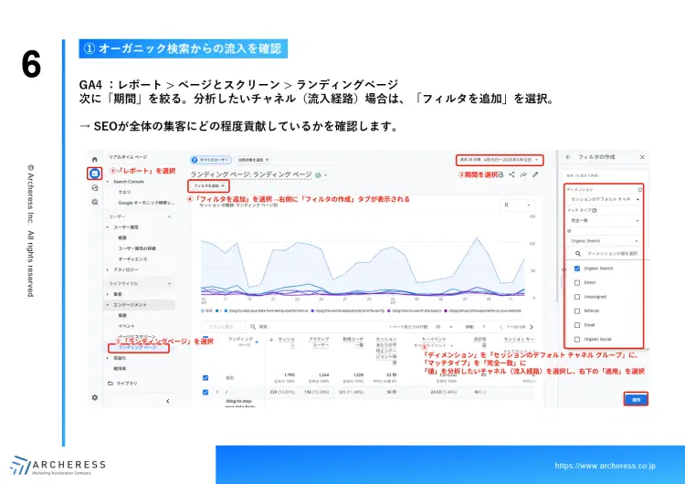The height and width of the screenshot is (484, 685).
Task: Go to next page of table rows
Action: (532, 327)
